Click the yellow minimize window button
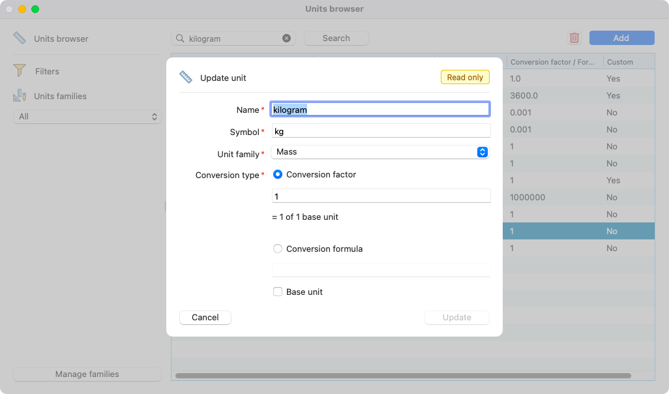This screenshot has height=394, width=669. tap(22, 9)
